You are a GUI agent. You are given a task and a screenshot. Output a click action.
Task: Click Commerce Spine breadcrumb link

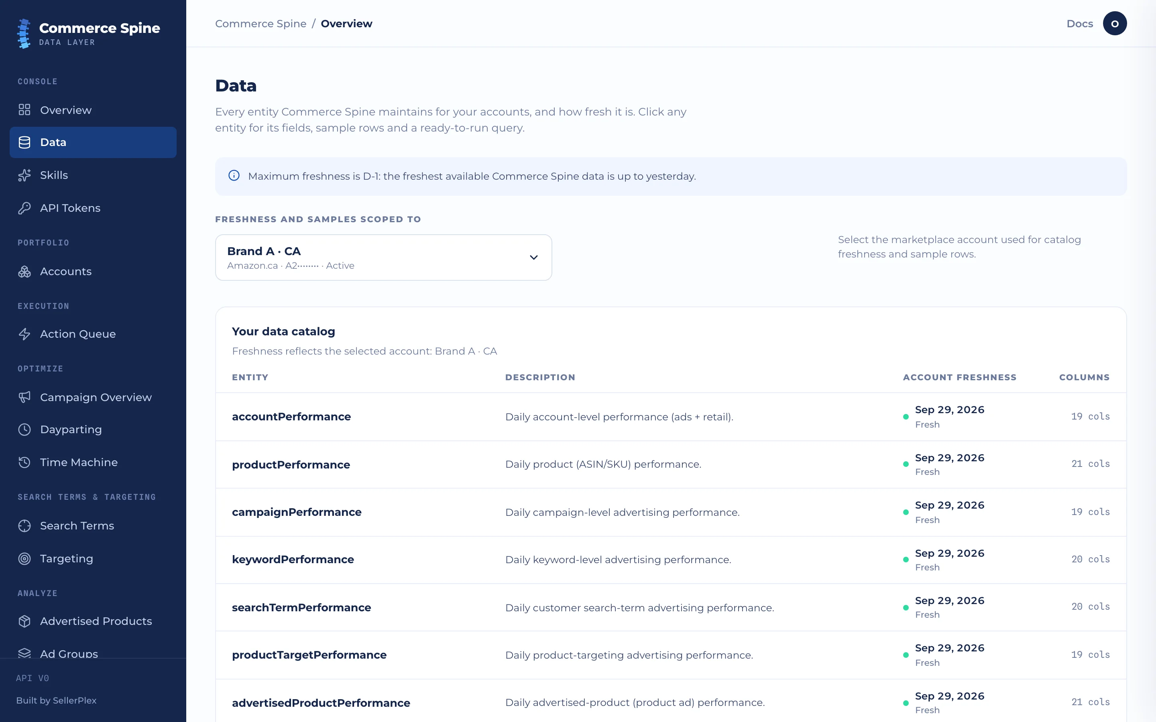click(261, 23)
